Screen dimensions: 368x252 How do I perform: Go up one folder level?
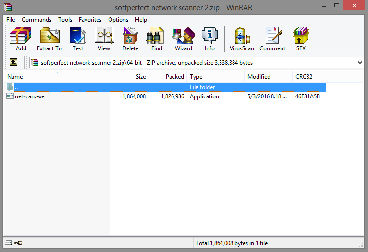tap(13, 62)
